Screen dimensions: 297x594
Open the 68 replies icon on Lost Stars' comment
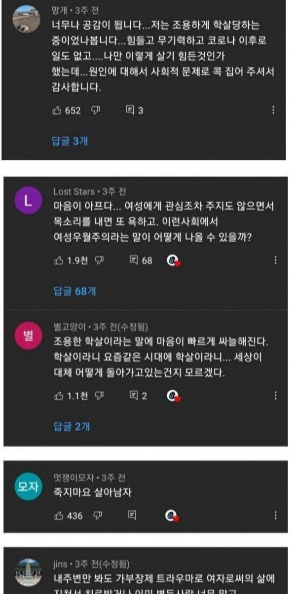[133, 260]
